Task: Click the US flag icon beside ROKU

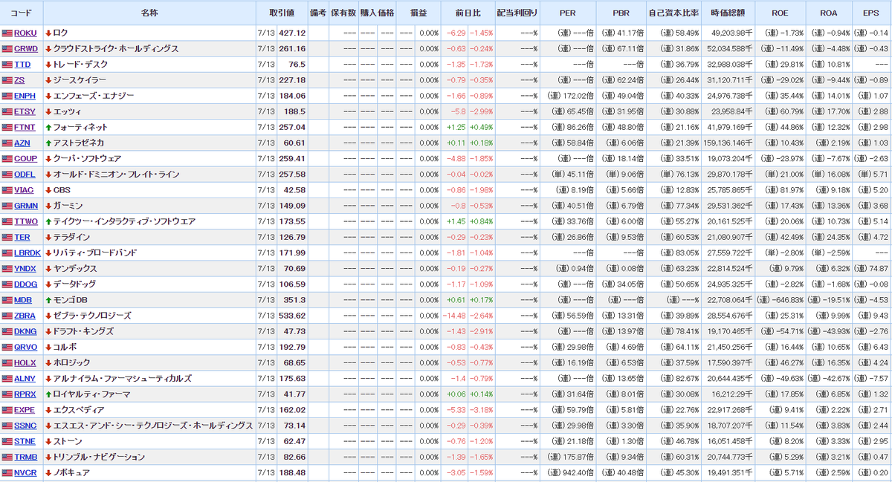Action: (x=7, y=33)
